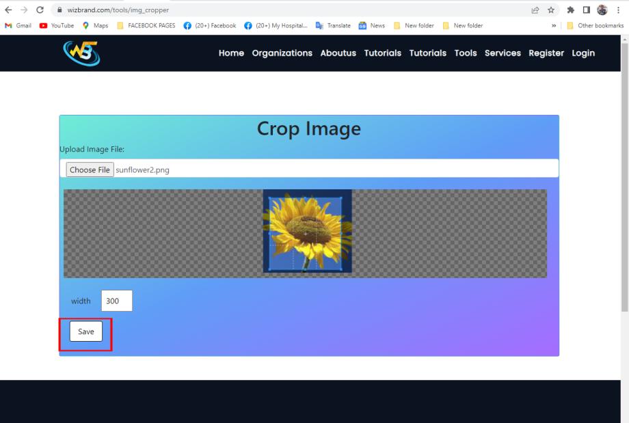Open the Maps bookmark
This screenshot has width=629, height=423.
95,26
